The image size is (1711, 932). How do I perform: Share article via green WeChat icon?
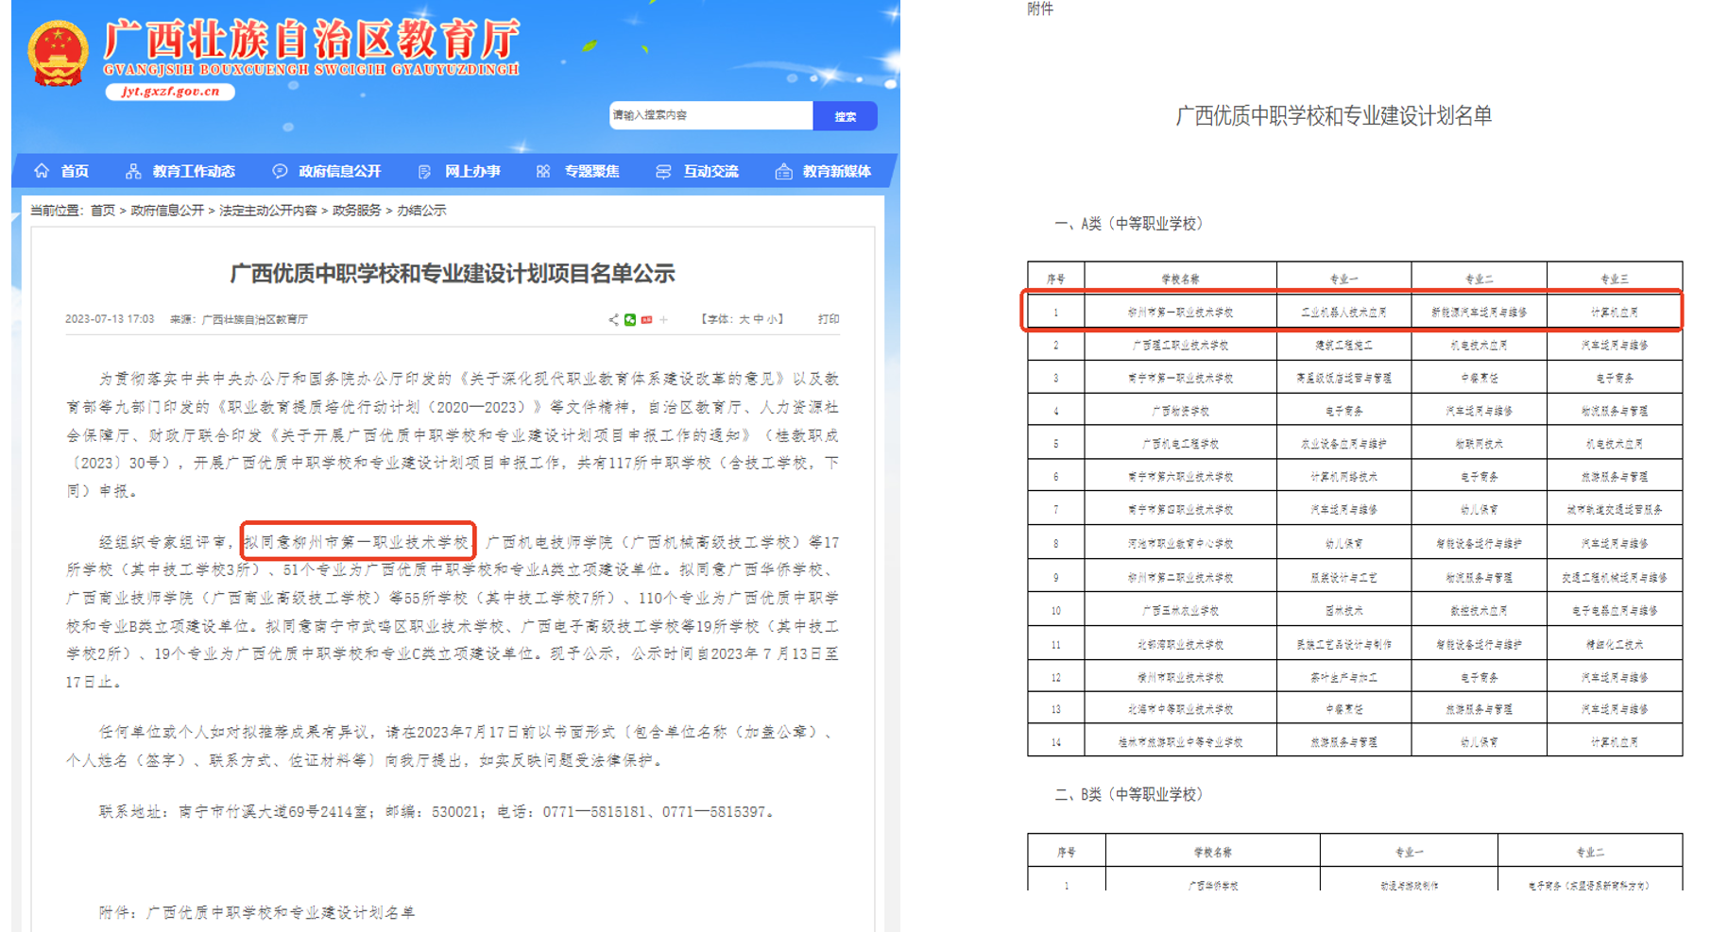click(x=630, y=319)
